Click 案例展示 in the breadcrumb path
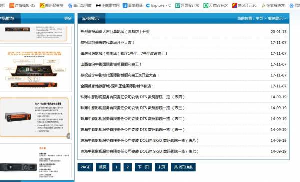Viewport: 300px width, 182px height. [275, 18]
